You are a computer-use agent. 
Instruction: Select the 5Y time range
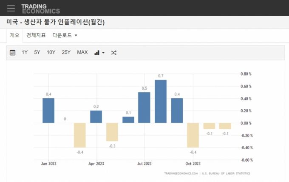(37, 52)
